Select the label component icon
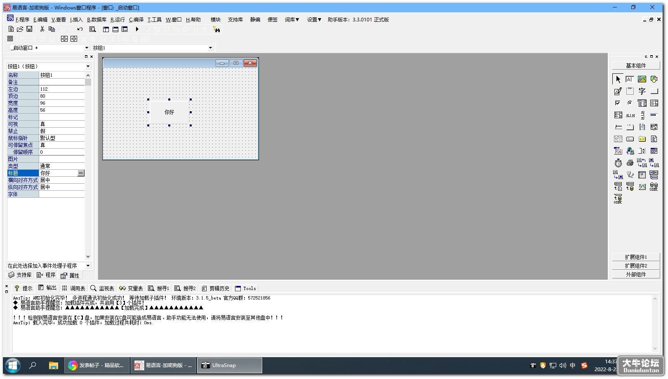Image resolution: width=668 pixels, height=379 pixels. click(642, 91)
